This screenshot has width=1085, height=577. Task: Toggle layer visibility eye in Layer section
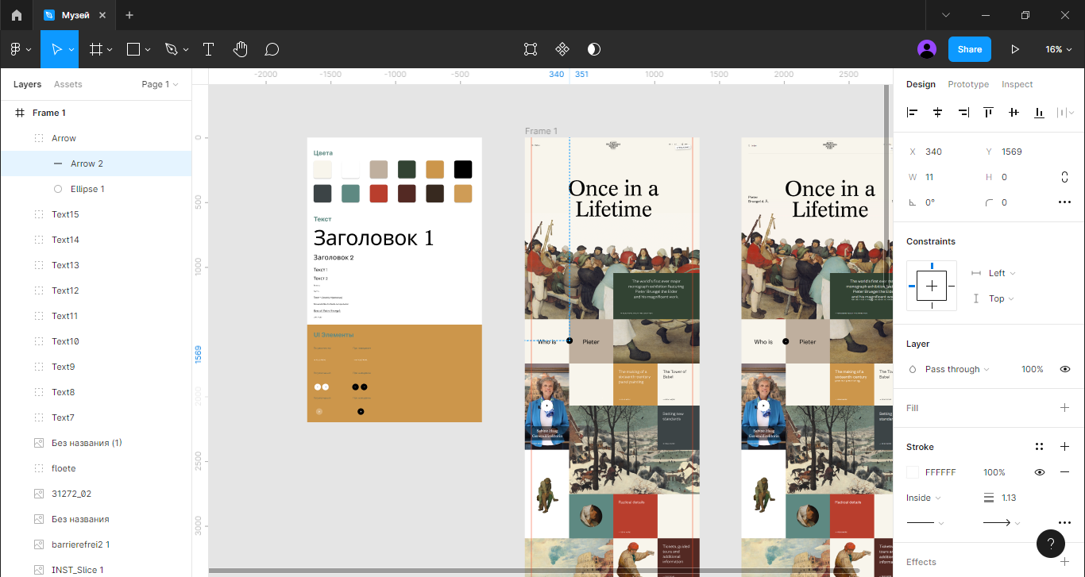click(x=1065, y=369)
